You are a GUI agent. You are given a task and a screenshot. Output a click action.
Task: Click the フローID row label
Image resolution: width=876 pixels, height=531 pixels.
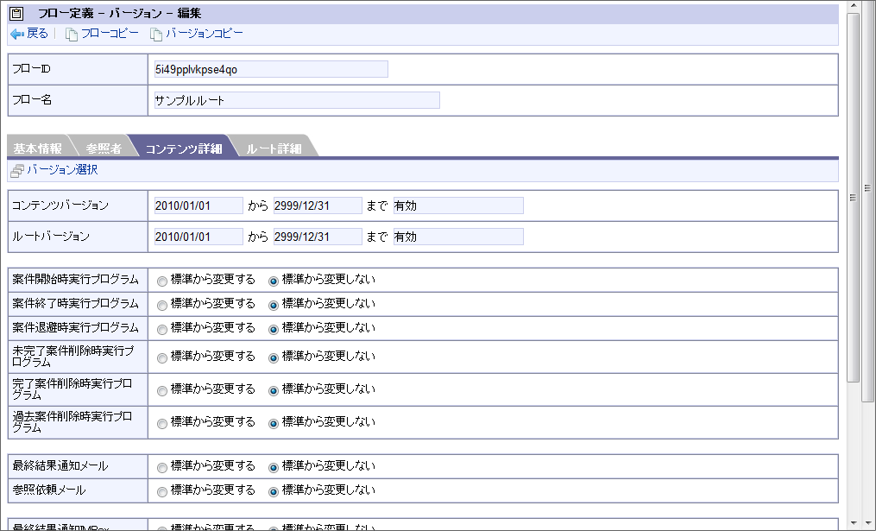(x=31, y=69)
